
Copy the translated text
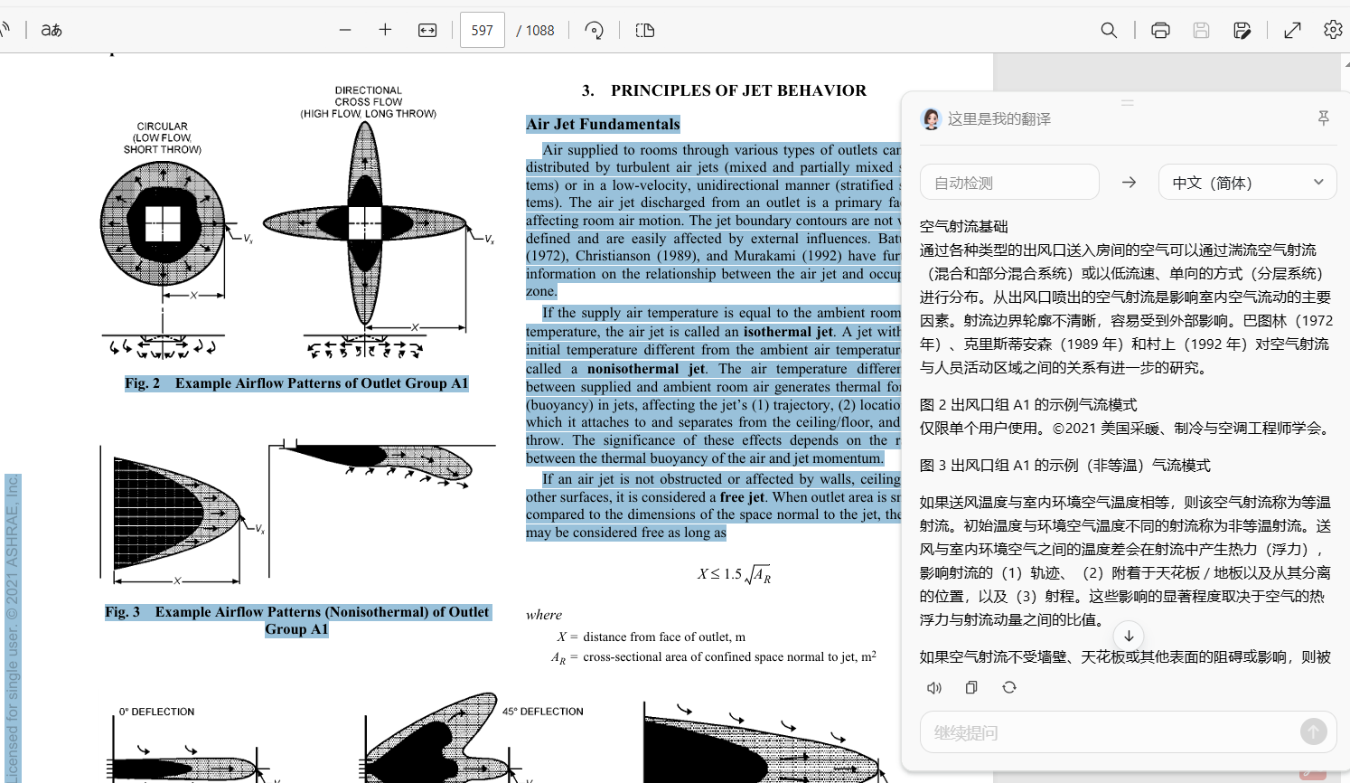pyautogui.click(x=971, y=688)
